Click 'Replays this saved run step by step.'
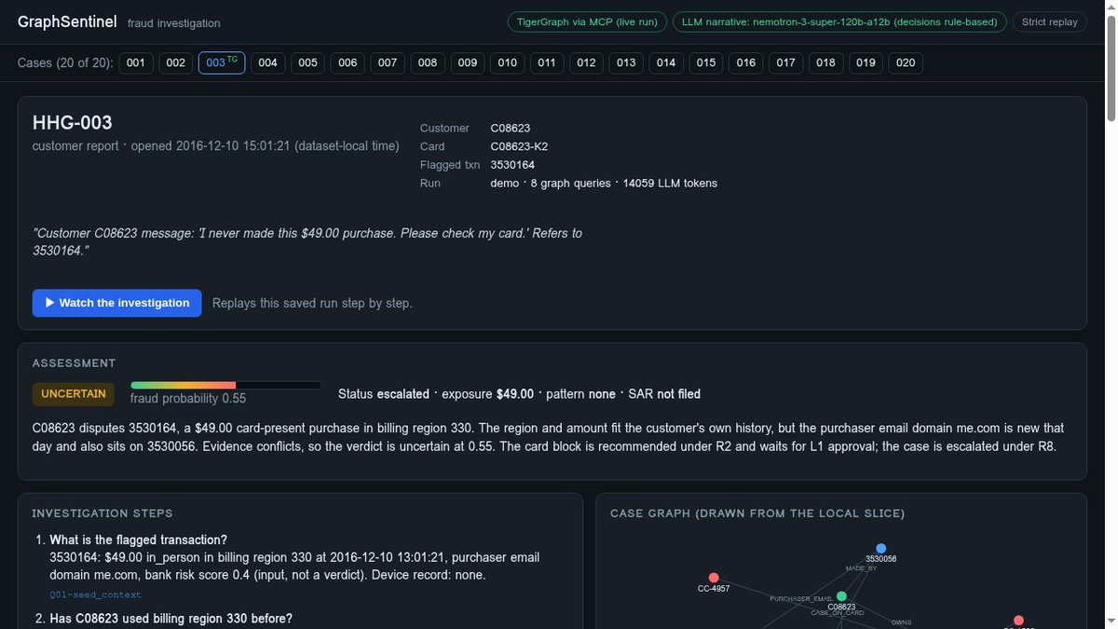Image resolution: width=1118 pixels, height=629 pixels. point(312,303)
